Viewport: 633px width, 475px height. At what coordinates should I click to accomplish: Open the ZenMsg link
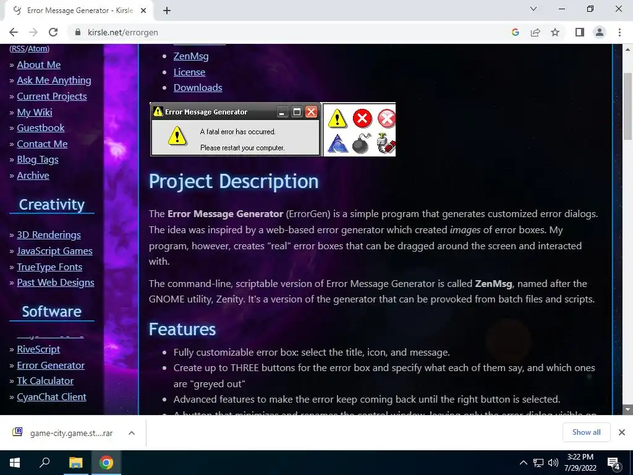pos(191,56)
